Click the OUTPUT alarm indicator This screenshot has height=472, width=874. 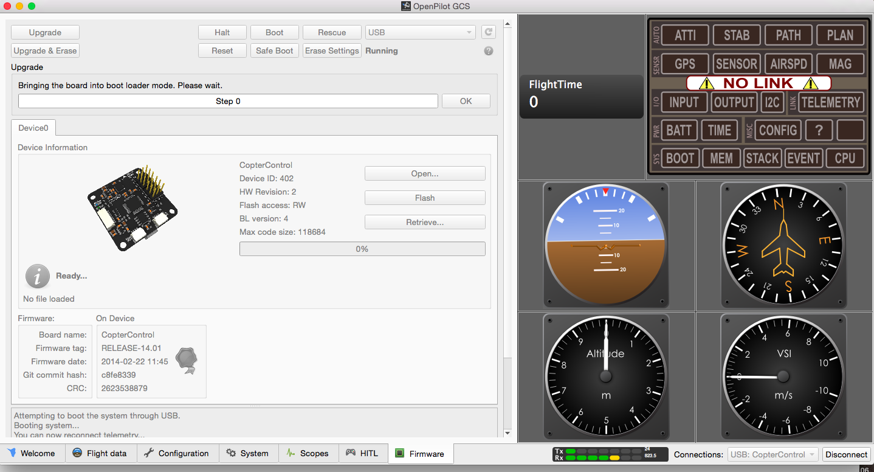click(x=734, y=102)
